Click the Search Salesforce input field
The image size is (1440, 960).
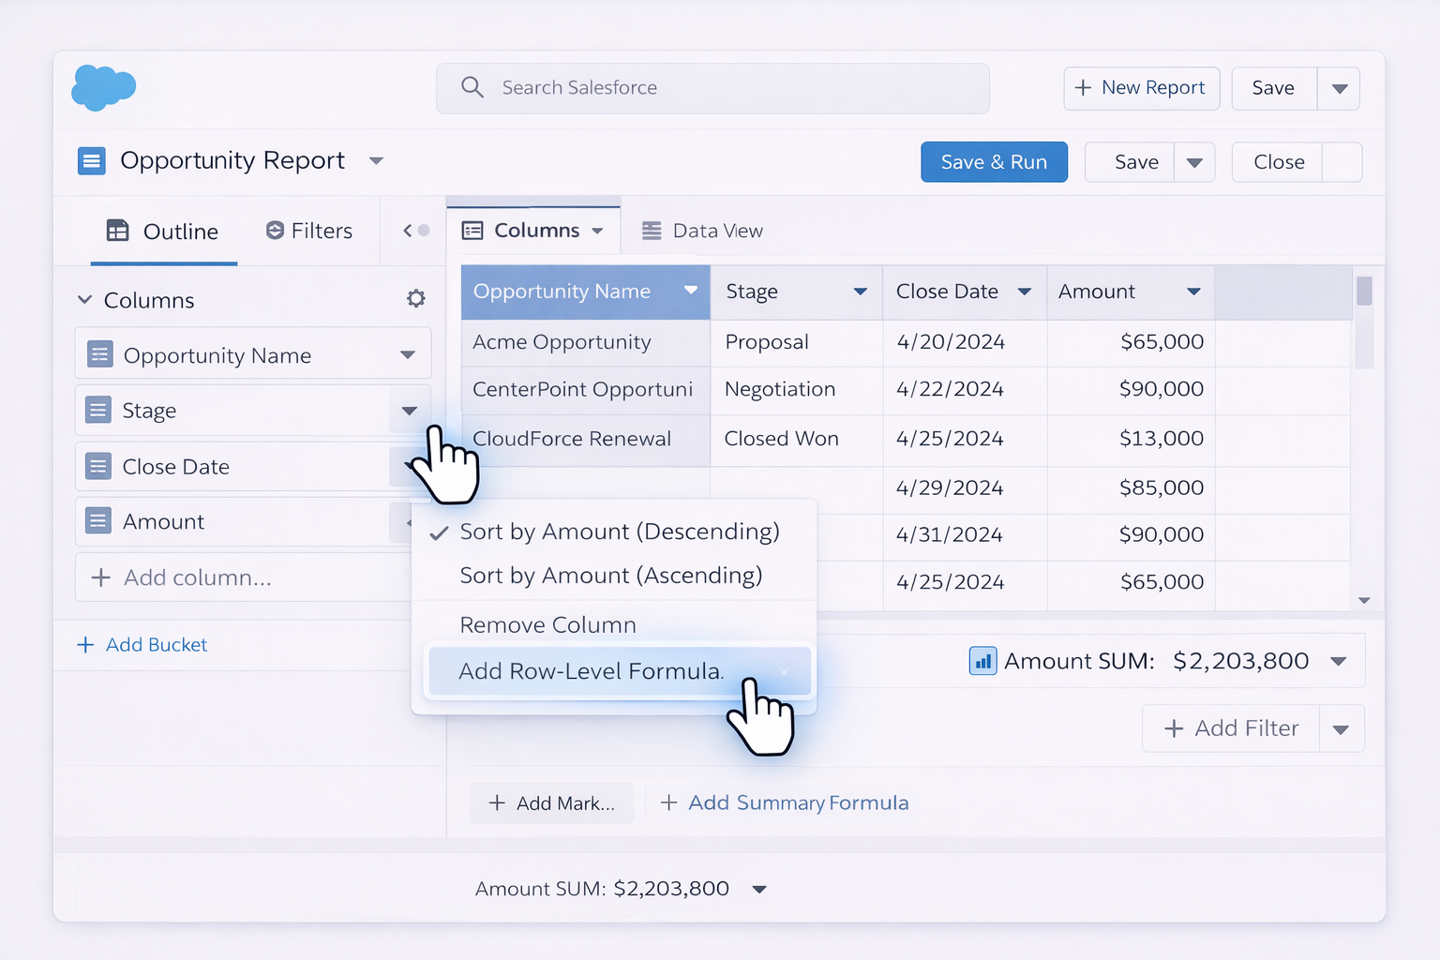coord(712,88)
